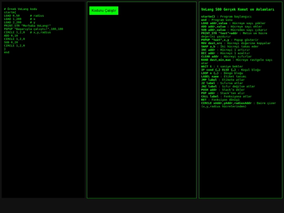Click the 'CIRCLE 1,2,0 # x,y,radius' line
This screenshot has height=213, width=284.
(27, 32)
